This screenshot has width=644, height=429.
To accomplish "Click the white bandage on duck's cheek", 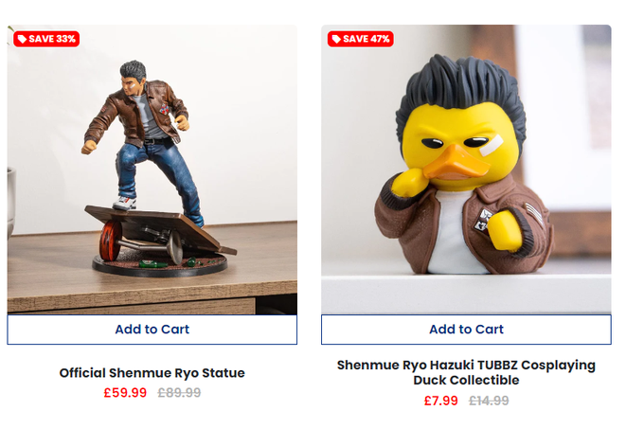I will click(492, 146).
